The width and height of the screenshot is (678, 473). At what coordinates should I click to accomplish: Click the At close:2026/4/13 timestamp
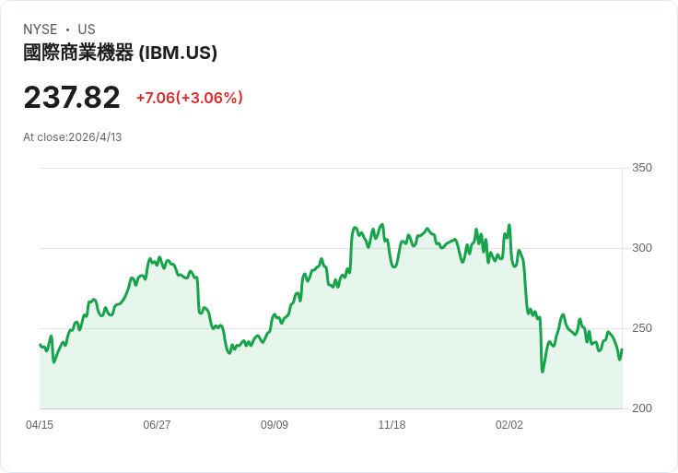click(x=73, y=137)
